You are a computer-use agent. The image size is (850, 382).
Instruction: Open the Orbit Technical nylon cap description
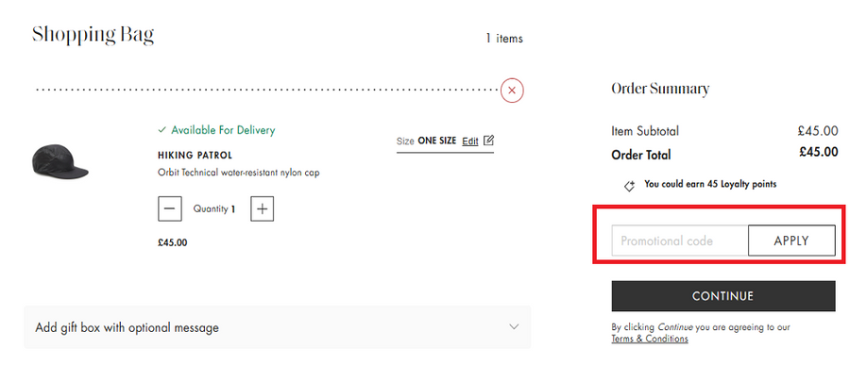pyautogui.click(x=238, y=173)
